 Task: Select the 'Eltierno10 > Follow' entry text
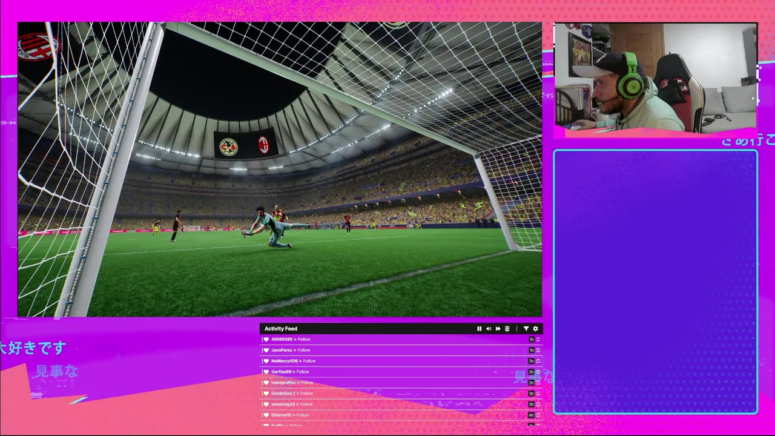(290, 415)
